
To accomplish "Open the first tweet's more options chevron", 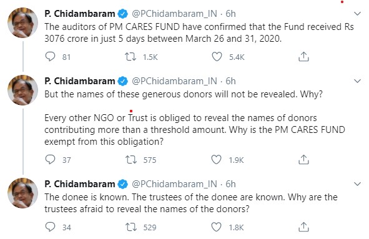I will [x=358, y=14].
